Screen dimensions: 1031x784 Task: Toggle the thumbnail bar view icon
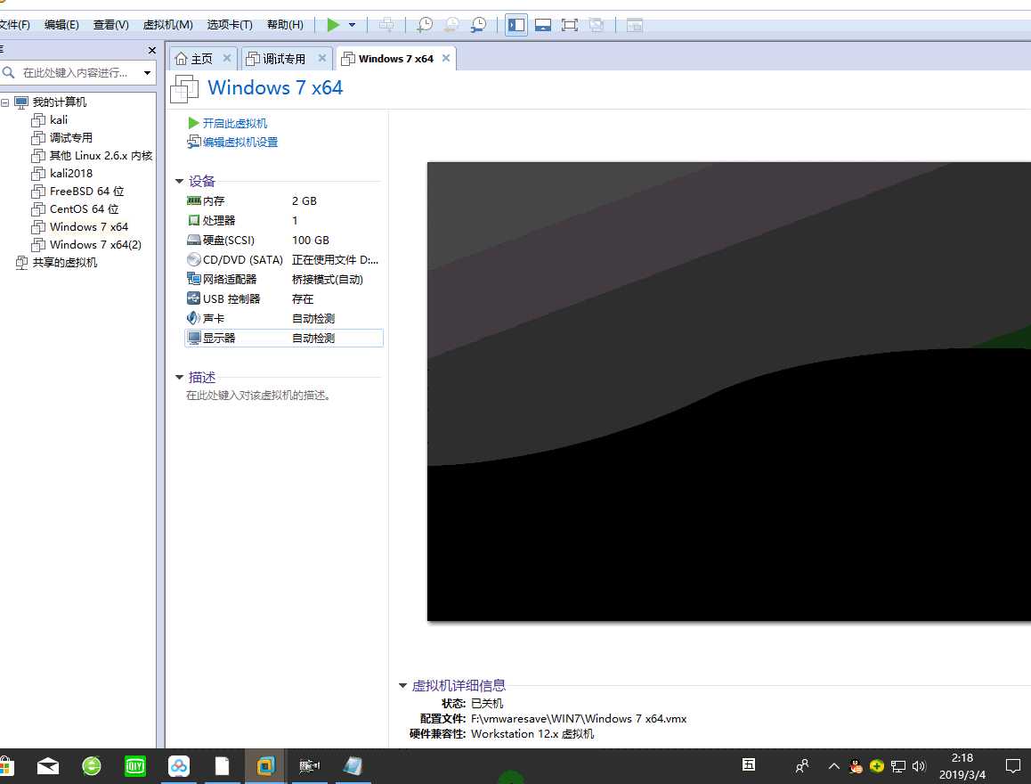(x=543, y=25)
